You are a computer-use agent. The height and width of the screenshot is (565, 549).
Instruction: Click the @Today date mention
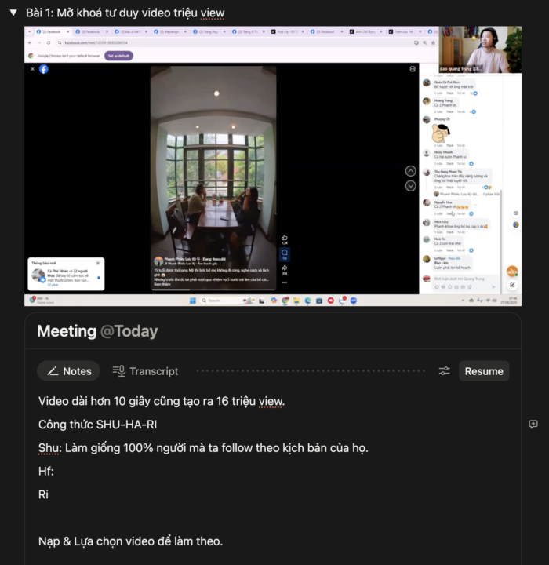[129, 331]
